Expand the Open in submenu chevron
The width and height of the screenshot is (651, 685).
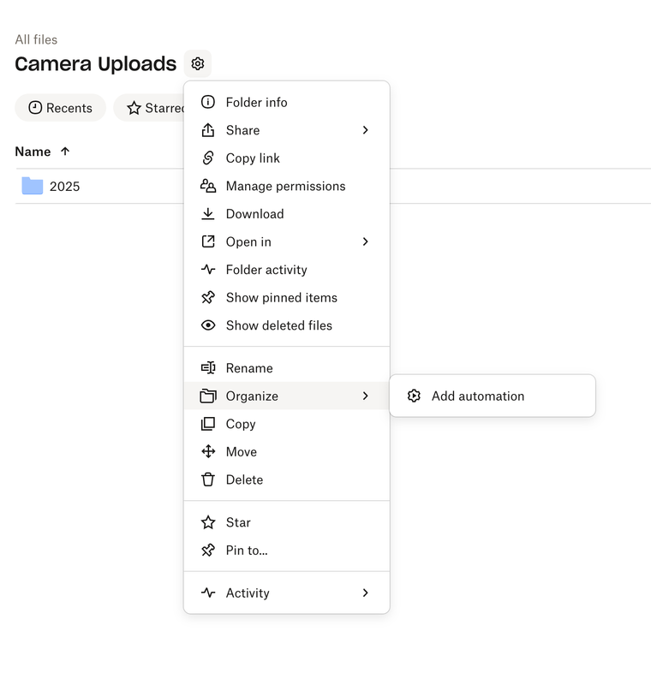(x=365, y=241)
